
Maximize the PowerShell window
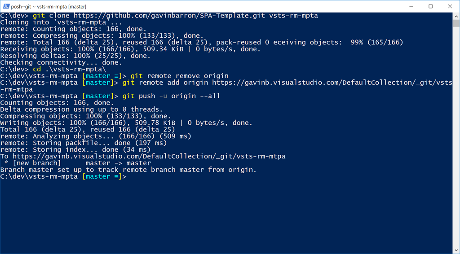pyautogui.click(x=430, y=6)
